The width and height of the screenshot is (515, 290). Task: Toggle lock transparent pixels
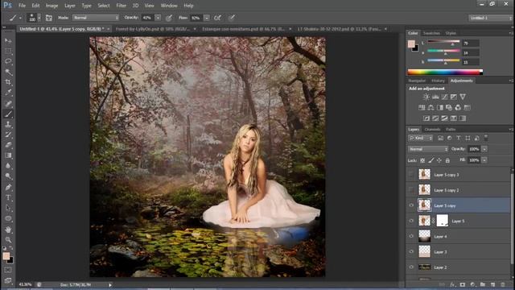point(422,160)
